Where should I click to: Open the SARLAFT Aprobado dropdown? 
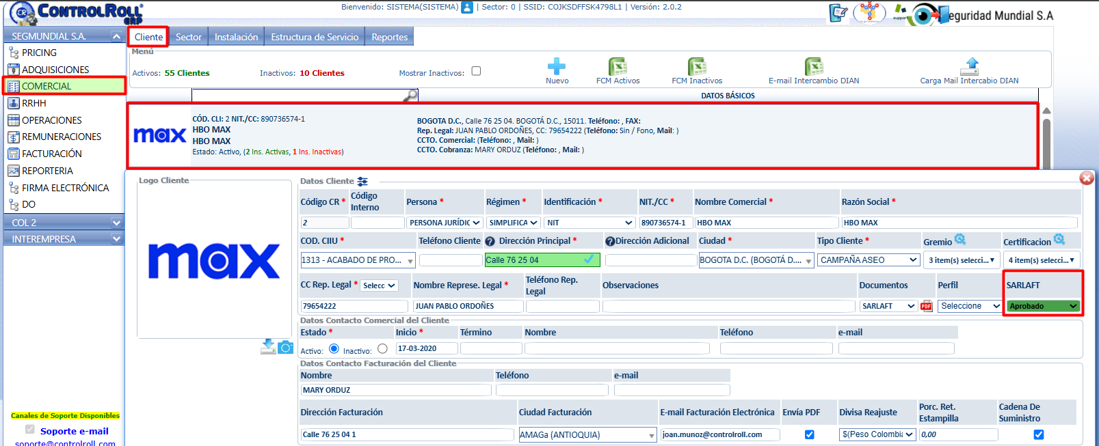tap(1044, 306)
